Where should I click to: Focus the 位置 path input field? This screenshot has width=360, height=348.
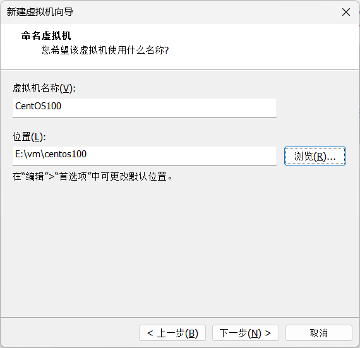pos(145,156)
